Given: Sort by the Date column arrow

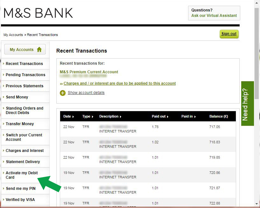Looking at the screenshot, I should tap(73, 117).
